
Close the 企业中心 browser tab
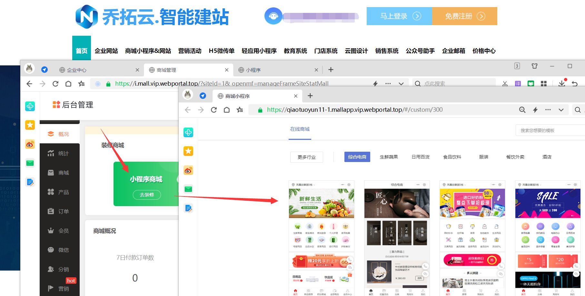[137, 70]
